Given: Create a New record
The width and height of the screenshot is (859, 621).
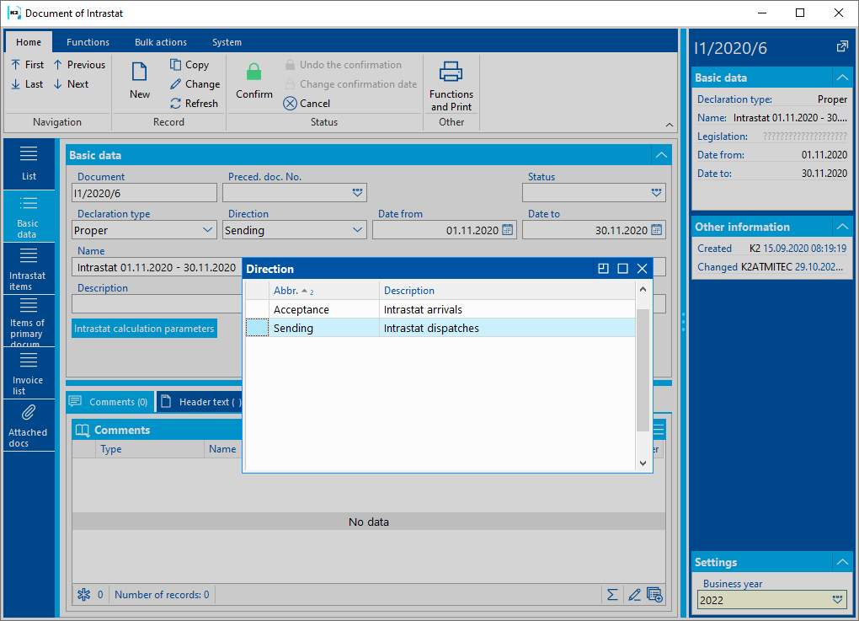Looking at the screenshot, I should [x=140, y=81].
